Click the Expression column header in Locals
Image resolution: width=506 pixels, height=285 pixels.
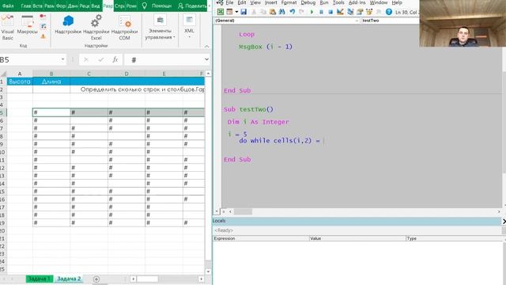coord(261,238)
